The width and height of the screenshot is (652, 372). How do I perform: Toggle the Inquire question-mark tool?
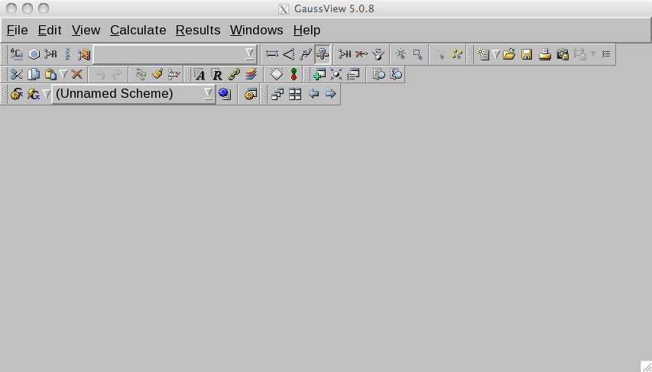[x=323, y=54]
